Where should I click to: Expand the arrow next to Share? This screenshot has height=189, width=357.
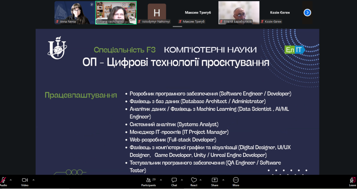coord(223,180)
